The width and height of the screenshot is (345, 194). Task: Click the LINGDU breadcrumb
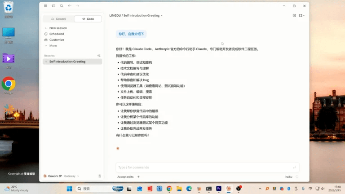[x=115, y=16]
